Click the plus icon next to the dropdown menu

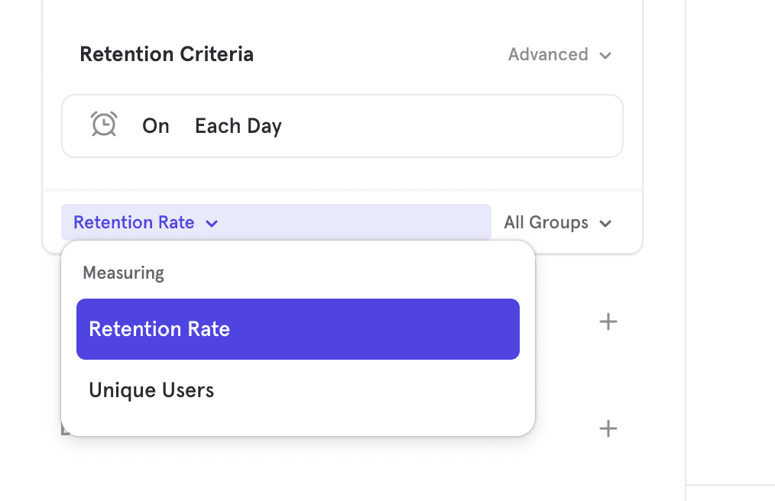608,322
